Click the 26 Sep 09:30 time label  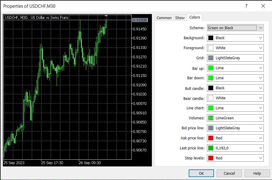90,163
